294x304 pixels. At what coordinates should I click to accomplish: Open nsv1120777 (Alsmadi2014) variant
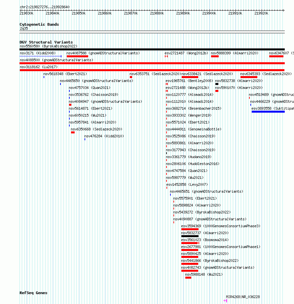pos(190,95)
